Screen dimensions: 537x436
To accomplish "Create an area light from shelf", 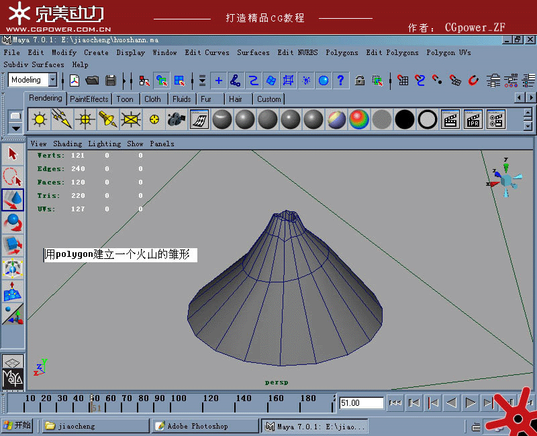I will pyautogui.click(x=130, y=119).
